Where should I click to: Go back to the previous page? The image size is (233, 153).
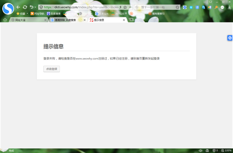click(x=18, y=7)
